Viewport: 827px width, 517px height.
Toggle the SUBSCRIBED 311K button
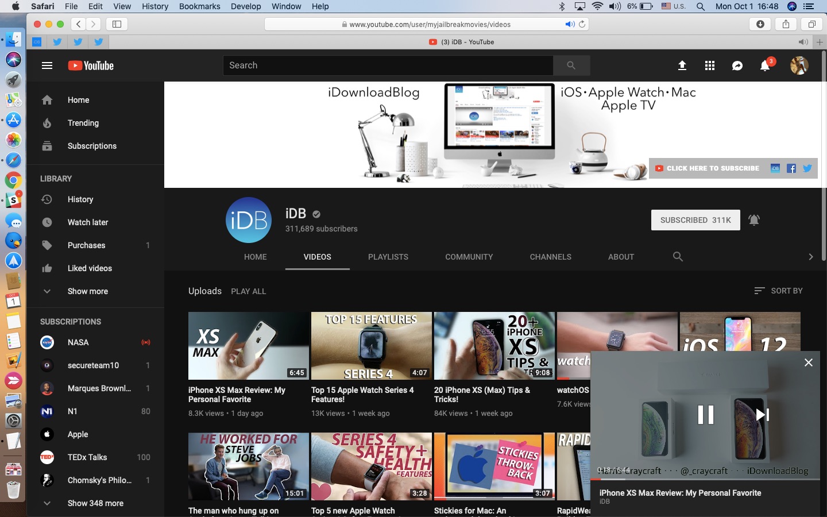tap(695, 220)
